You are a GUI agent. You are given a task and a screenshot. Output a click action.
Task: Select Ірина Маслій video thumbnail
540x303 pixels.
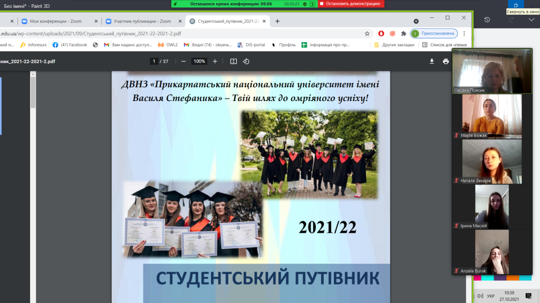[491, 207]
